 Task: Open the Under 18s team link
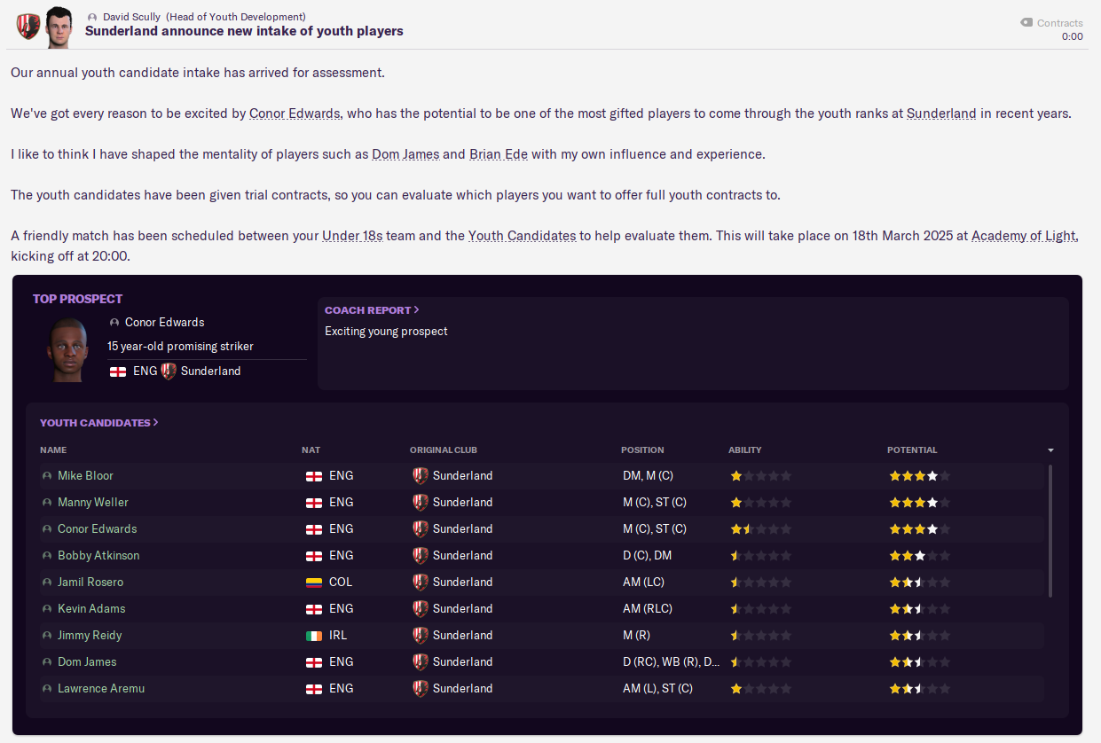click(352, 236)
